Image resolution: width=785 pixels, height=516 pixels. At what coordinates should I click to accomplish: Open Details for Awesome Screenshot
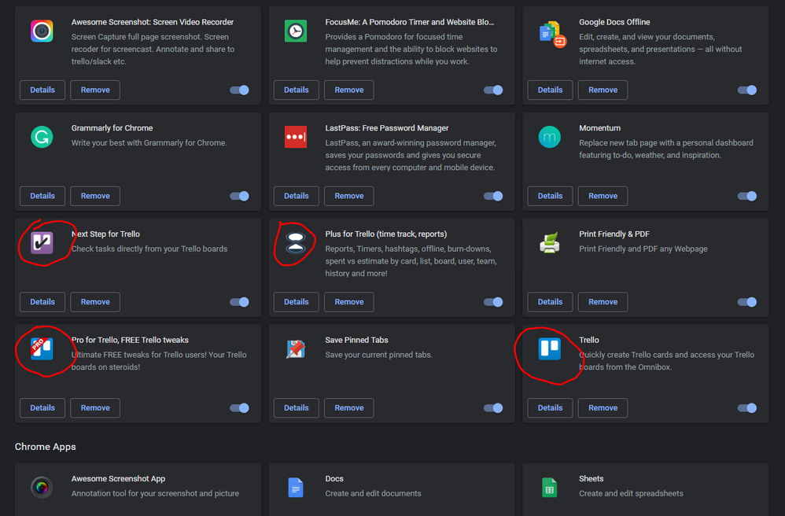(42, 90)
